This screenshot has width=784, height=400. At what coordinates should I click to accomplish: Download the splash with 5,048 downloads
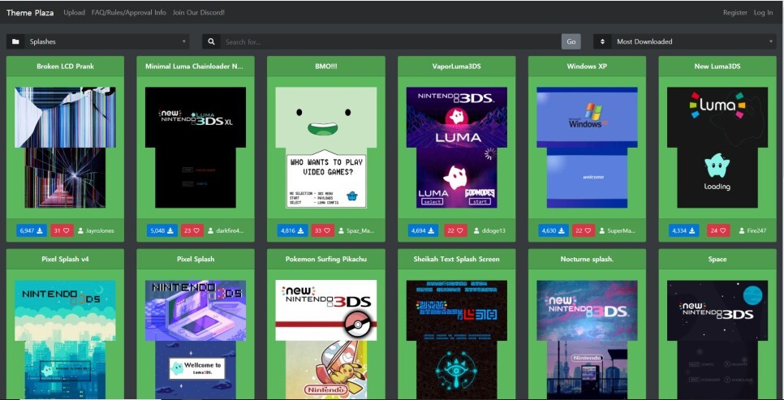pos(162,230)
